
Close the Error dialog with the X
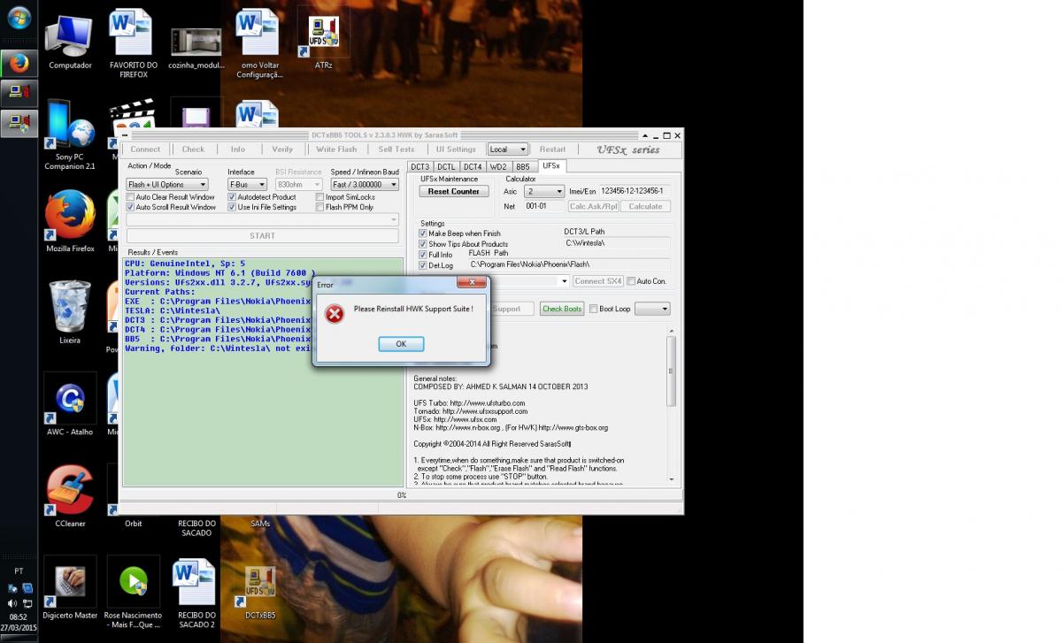pyautogui.click(x=472, y=283)
